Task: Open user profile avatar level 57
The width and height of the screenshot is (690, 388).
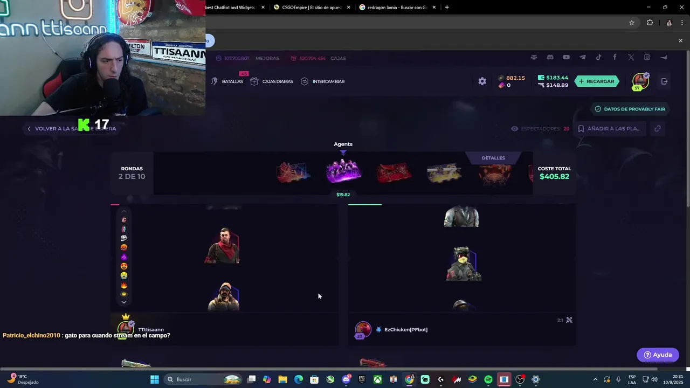Action: 640,81
